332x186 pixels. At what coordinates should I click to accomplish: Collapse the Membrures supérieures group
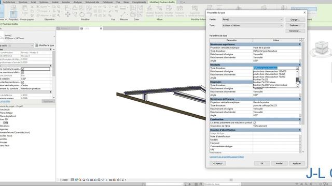(x=300, y=44)
